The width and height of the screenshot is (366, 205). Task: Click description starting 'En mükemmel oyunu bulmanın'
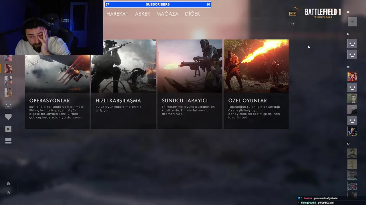pyautogui.click(x=188, y=110)
